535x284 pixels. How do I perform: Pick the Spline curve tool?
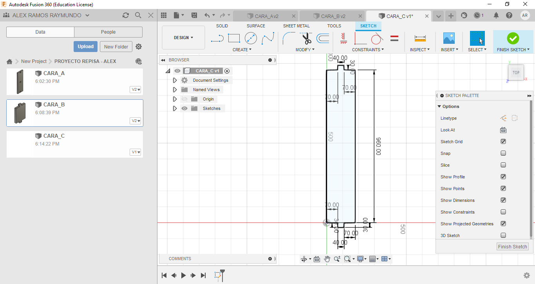(268, 38)
